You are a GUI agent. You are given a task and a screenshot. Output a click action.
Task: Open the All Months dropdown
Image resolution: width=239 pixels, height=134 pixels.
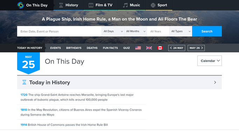(x=135, y=31)
